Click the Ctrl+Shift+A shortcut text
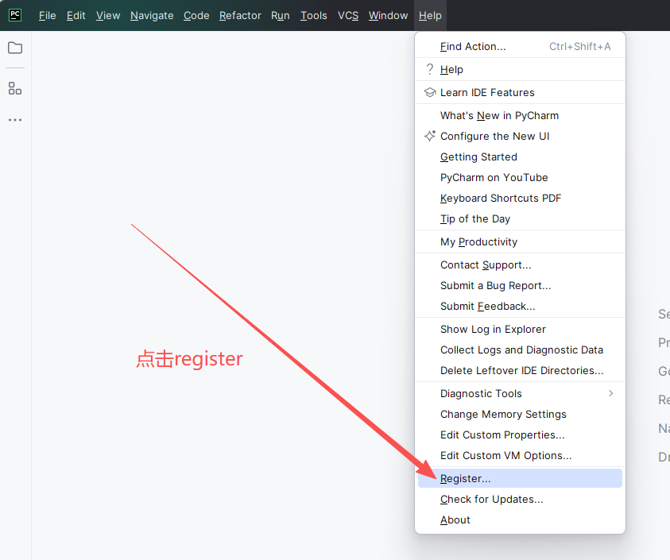670x560 pixels. pos(580,46)
